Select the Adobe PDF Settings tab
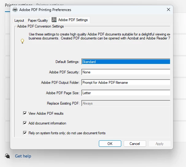Viewport: 186px width, 167px height. (x=70, y=20)
